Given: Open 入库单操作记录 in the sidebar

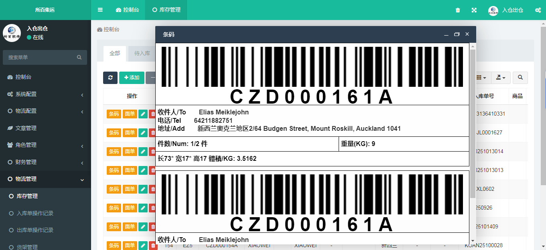Looking at the screenshot, I should point(35,214).
